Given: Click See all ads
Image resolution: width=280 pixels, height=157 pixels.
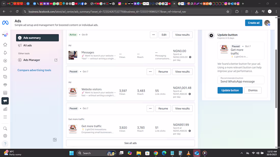Looking at the screenshot, I should (130, 143).
